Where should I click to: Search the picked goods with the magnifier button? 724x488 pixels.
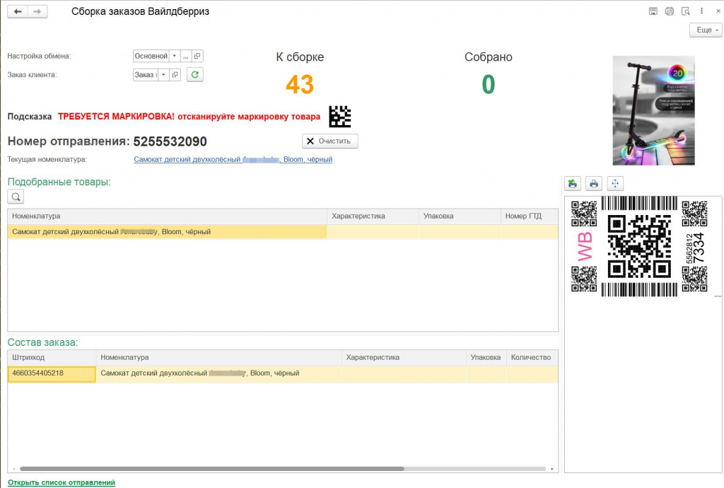[16, 197]
